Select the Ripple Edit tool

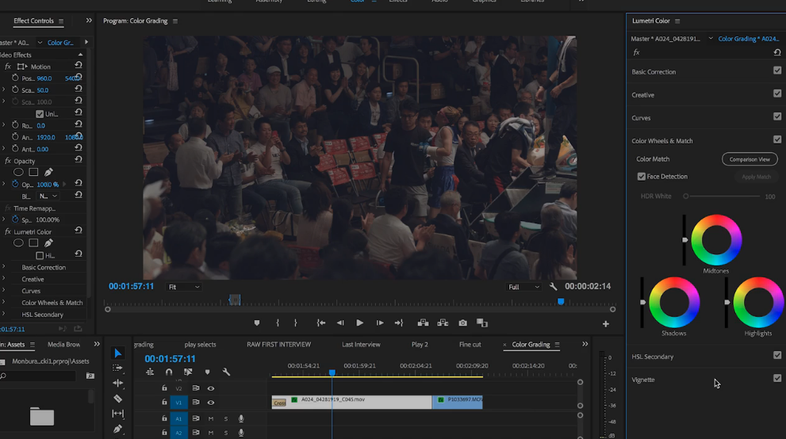click(118, 383)
